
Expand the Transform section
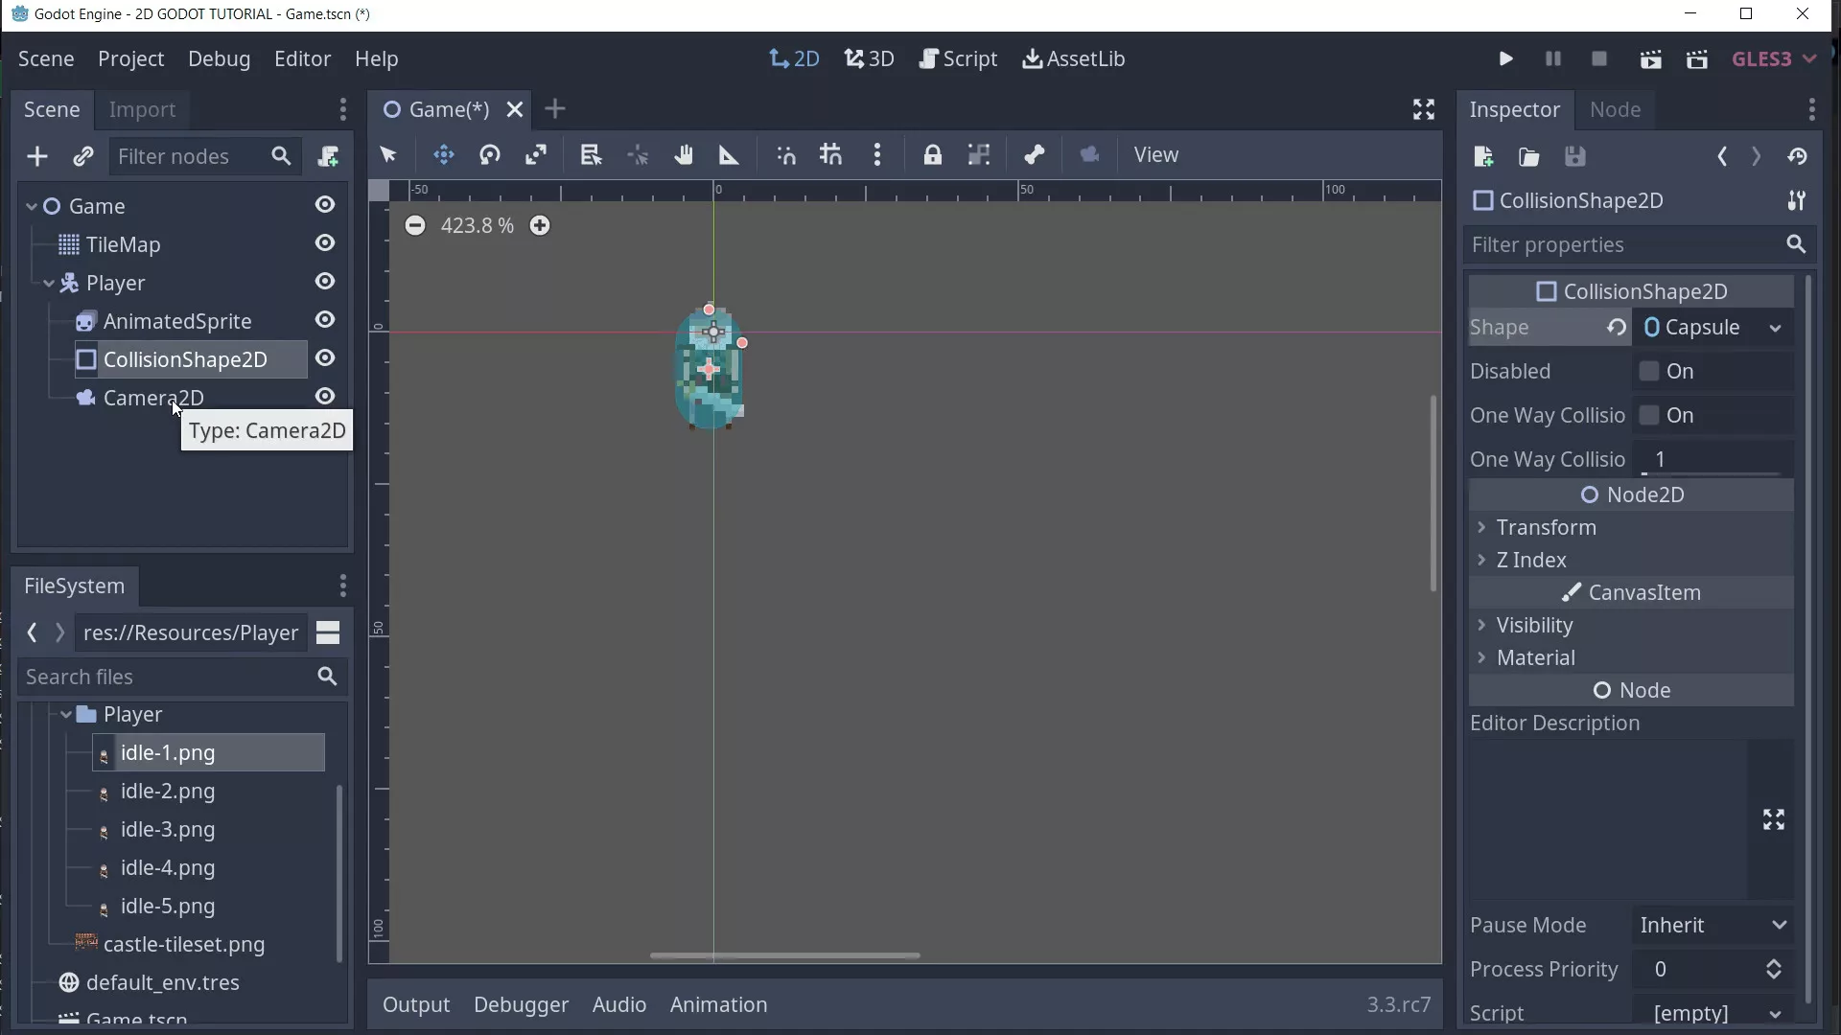click(x=1482, y=527)
